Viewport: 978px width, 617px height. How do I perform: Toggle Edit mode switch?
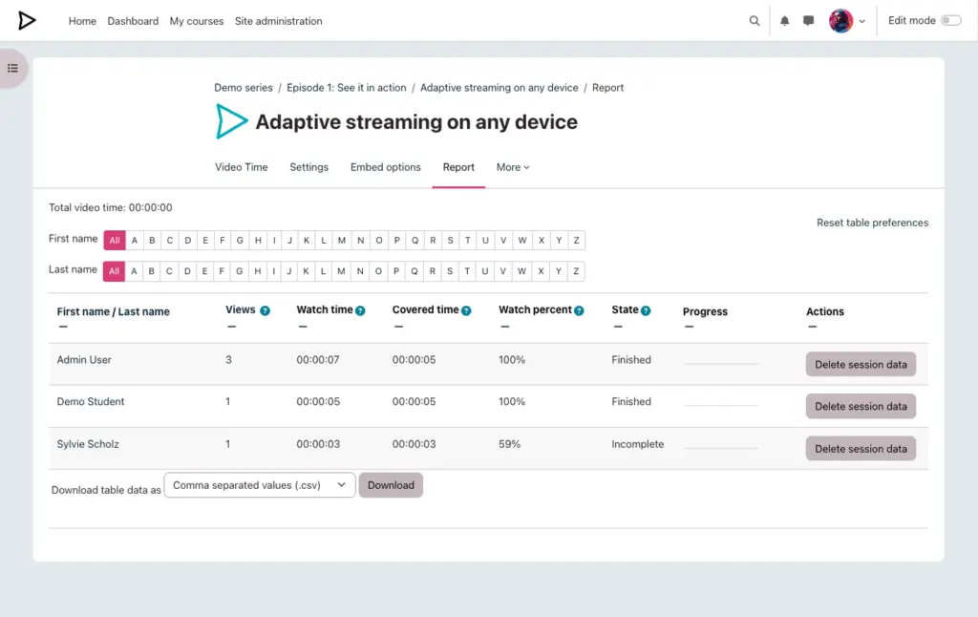[951, 21]
